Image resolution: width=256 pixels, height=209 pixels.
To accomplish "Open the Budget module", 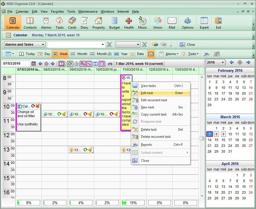I will click(x=114, y=23).
